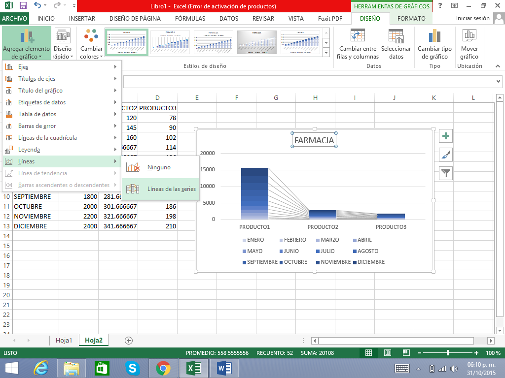Expand Diseño rápido dropdown
The height and width of the screenshot is (378, 505).
click(x=63, y=44)
